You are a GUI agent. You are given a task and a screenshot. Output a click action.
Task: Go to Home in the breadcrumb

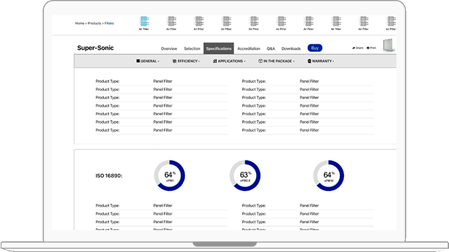click(x=80, y=23)
